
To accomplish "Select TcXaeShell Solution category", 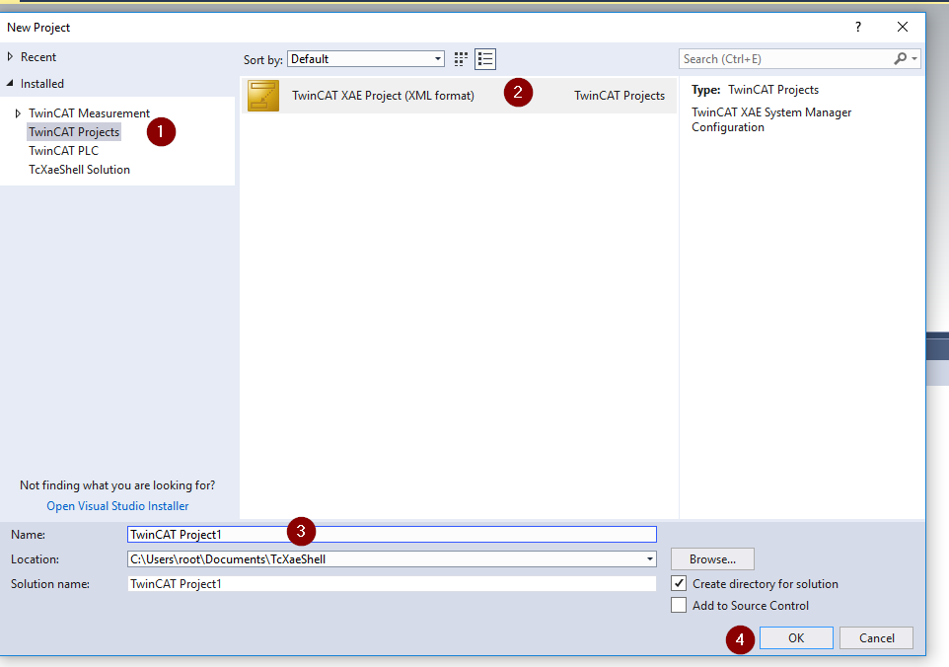I will click(x=79, y=170).
